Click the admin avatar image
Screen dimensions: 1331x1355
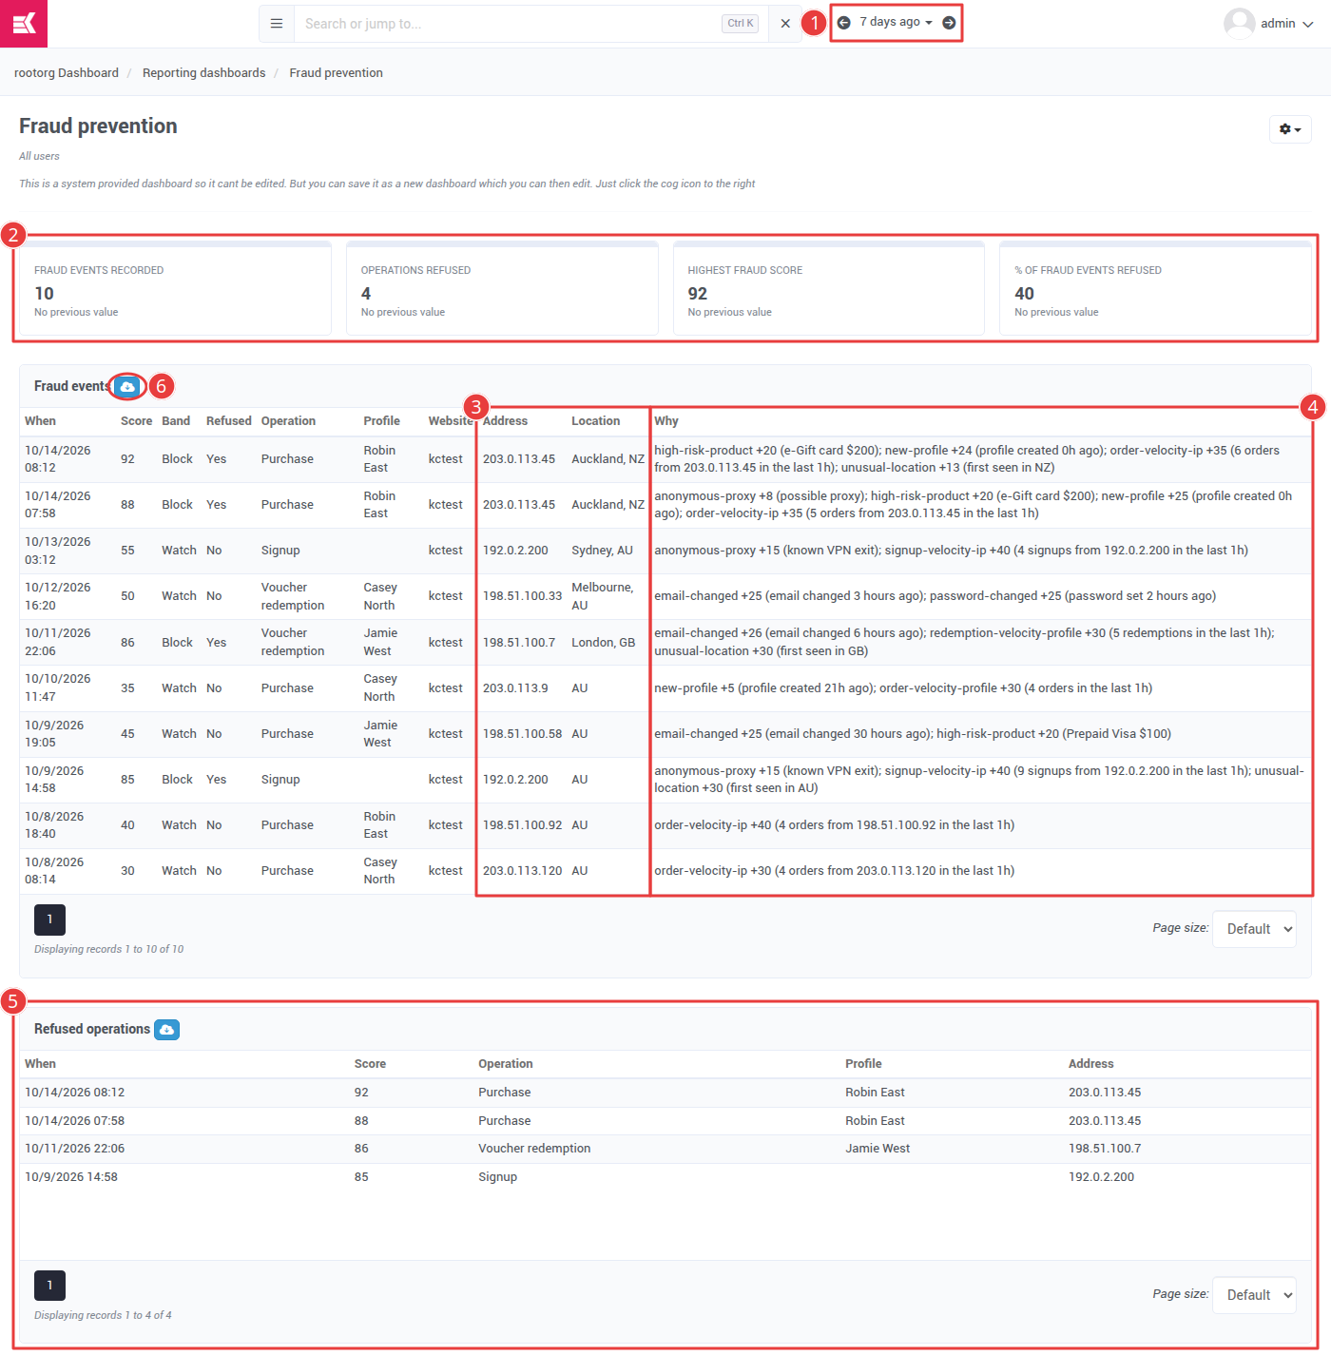(1239, 24)
